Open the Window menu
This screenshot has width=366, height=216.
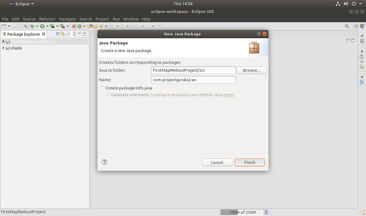(x=131, y=19)
